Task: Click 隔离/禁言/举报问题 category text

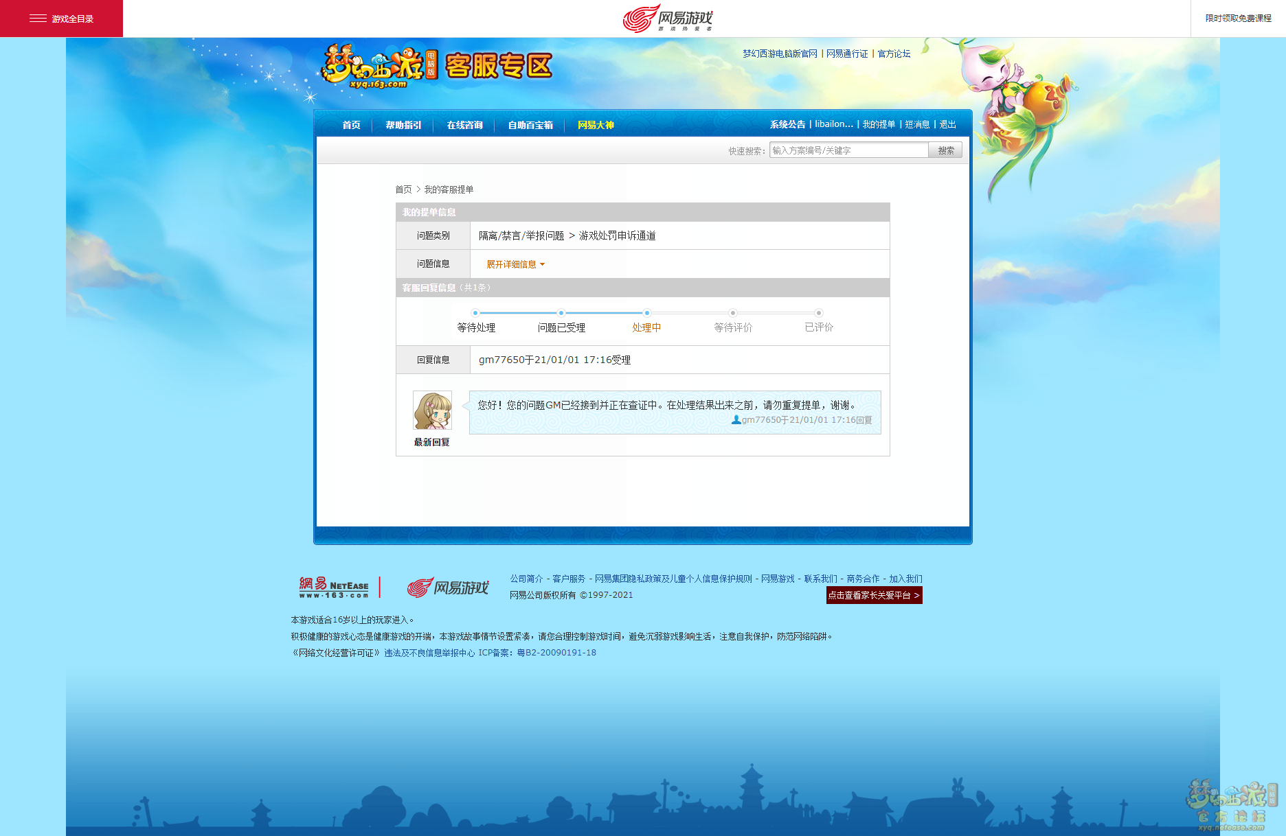Action: pyautogui.click(x=521, y=235)
